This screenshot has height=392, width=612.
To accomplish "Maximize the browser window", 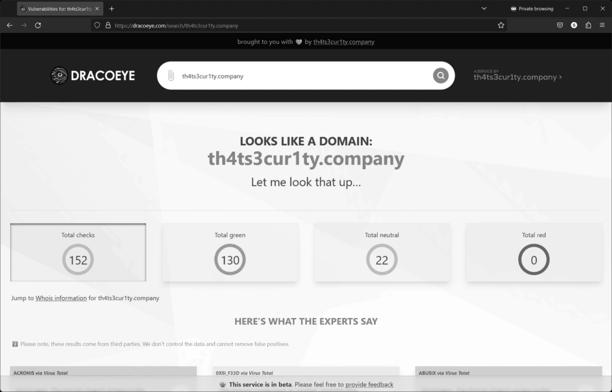I will click(585, 8).
